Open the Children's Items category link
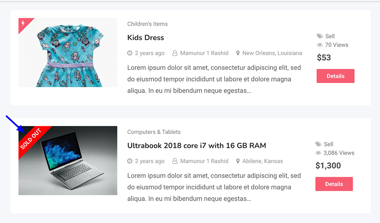Image resolution: width=380 pixels, height=223 pixels. [x=147, y=24]
